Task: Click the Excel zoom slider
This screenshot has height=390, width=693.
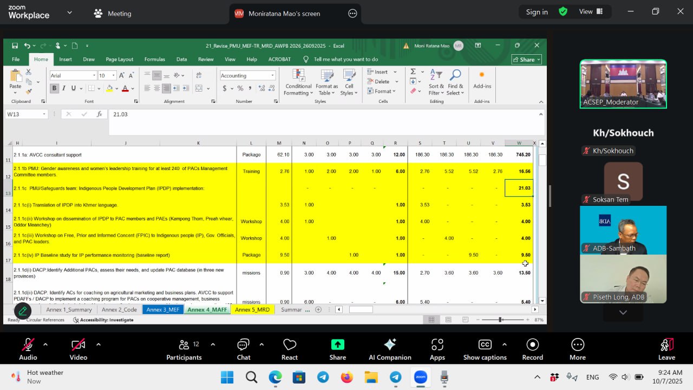Action: [x=500, y=320]
